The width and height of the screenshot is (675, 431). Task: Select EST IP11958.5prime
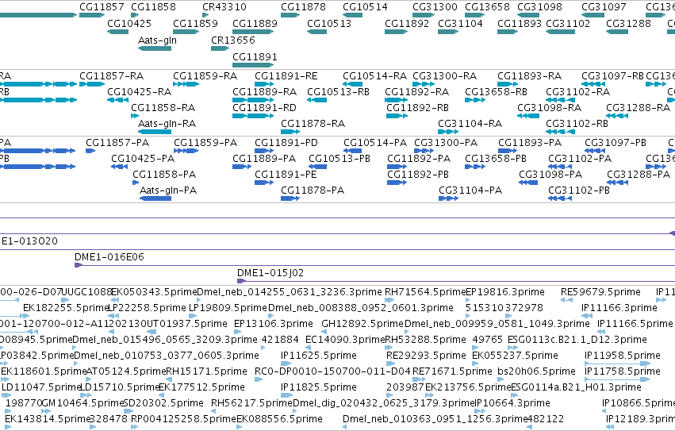click(623, 356)
